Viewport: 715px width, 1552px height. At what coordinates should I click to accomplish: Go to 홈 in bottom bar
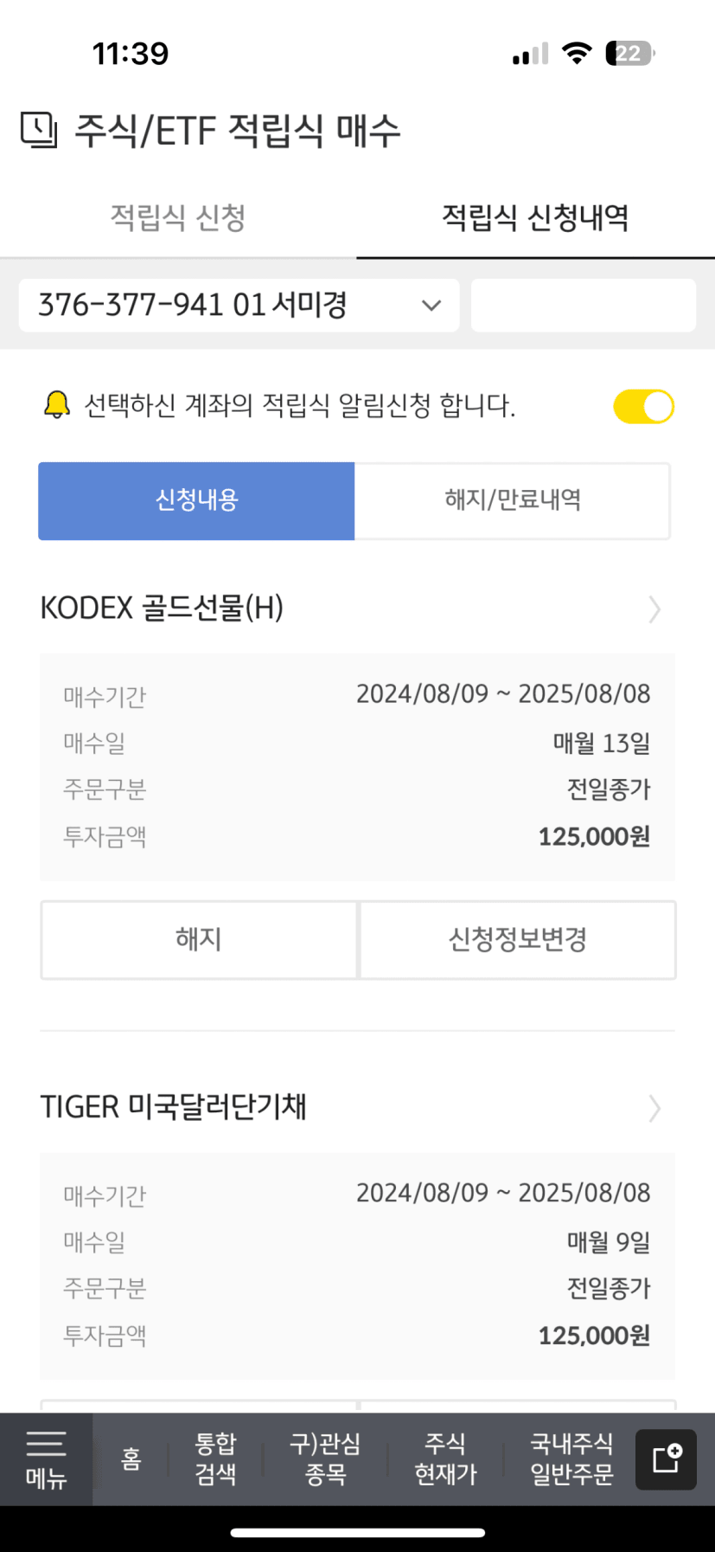[131, 1459]
